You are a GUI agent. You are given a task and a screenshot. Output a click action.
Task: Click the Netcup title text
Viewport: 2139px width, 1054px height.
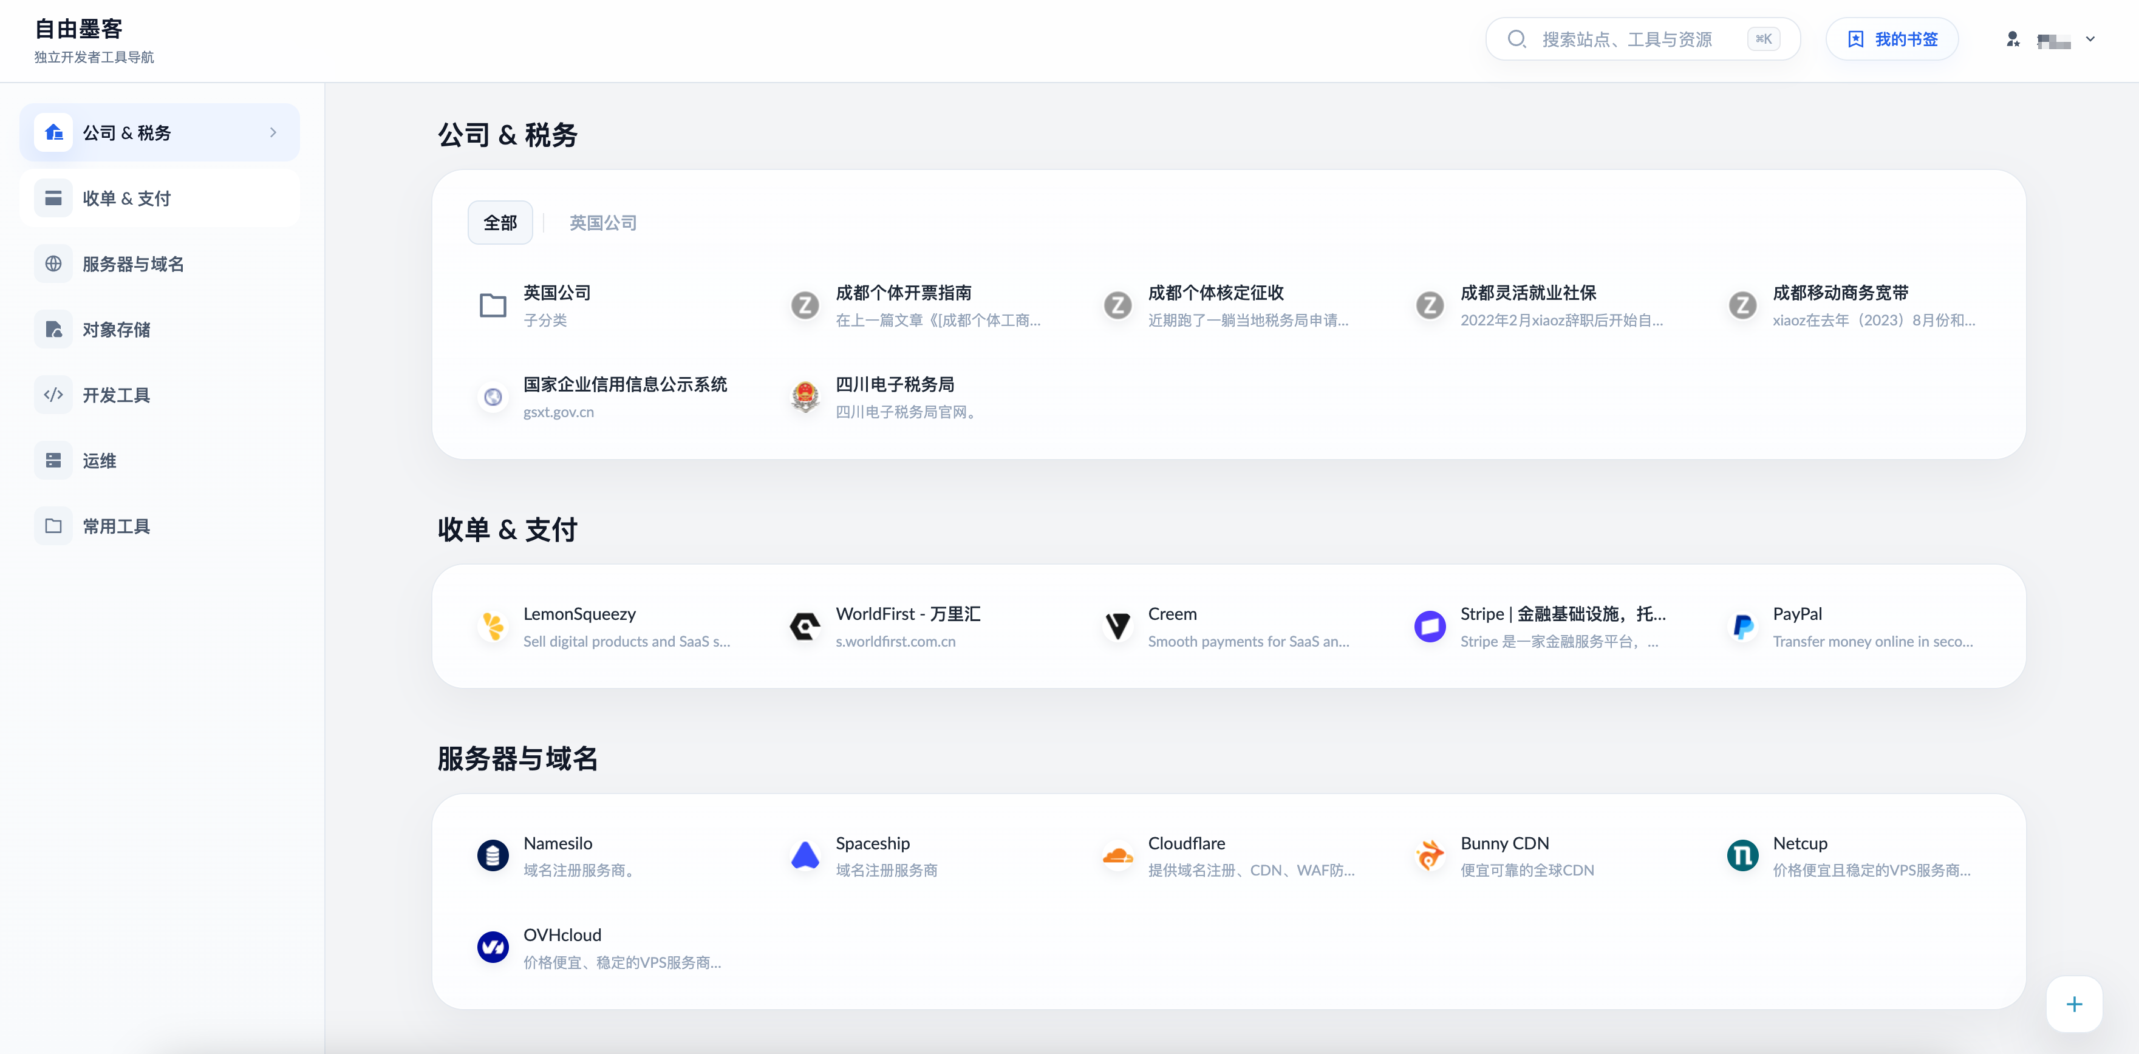pos(1800,843)
